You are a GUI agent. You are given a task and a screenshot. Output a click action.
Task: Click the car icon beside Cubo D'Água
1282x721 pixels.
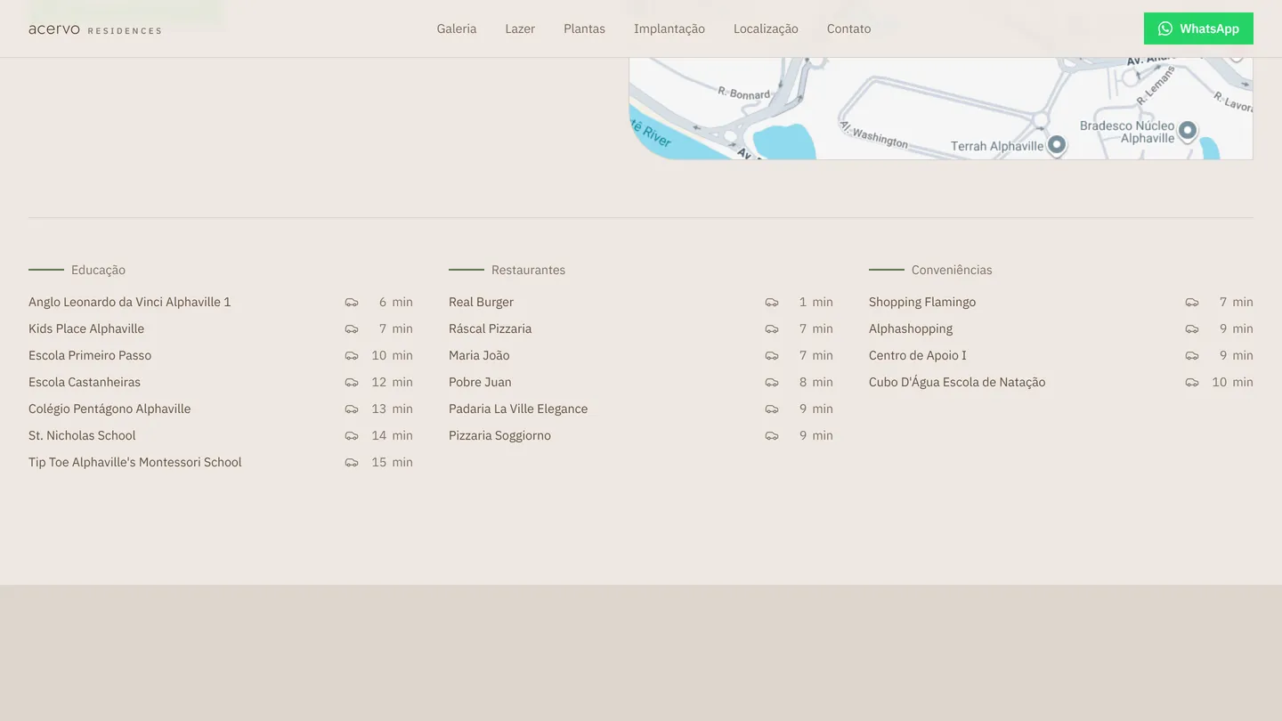(1192, 383)
